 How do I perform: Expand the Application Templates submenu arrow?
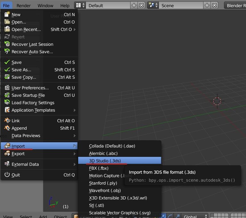click(x=75, y=110)
